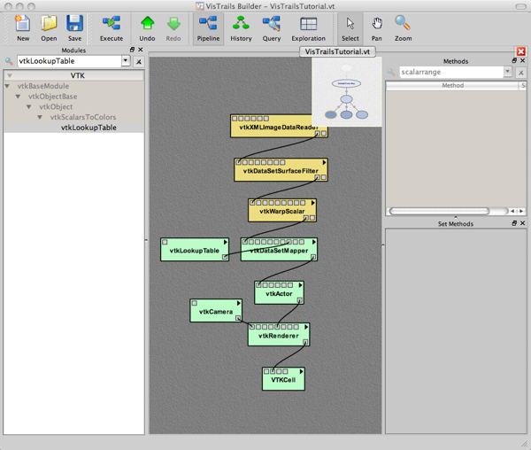
Task: Open vtkCamera's configuration triangle
Action: coord(238,303)
